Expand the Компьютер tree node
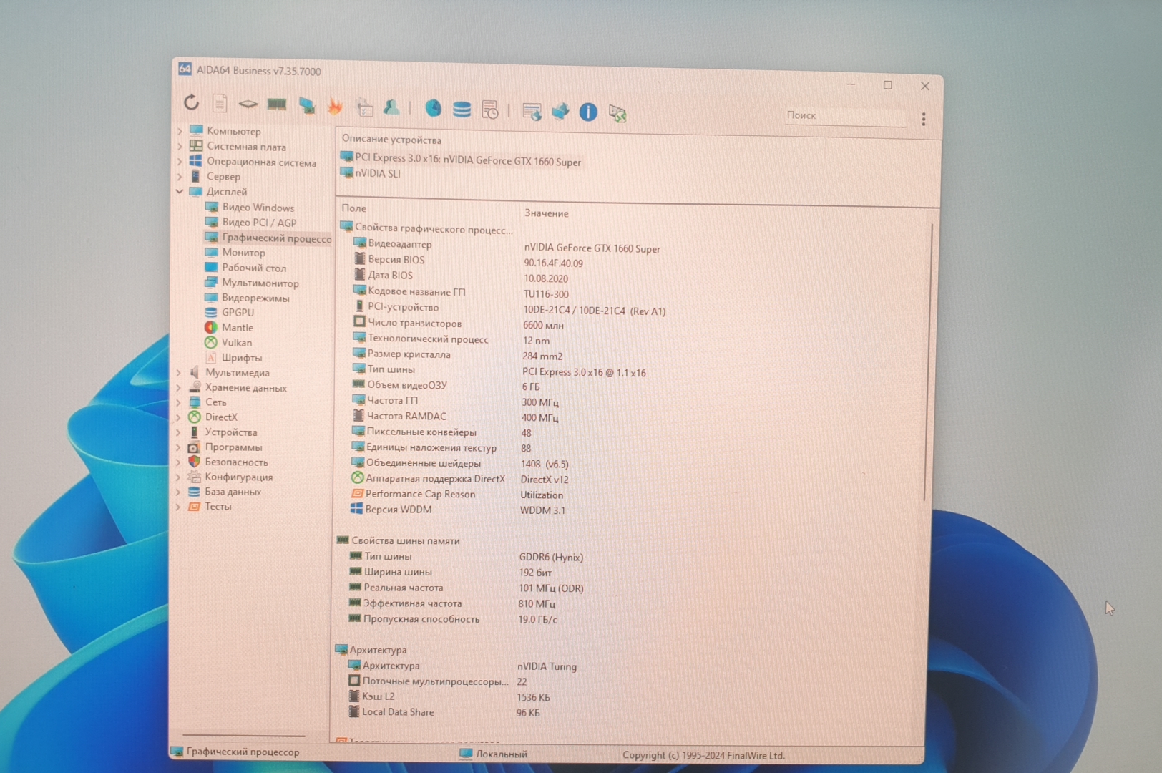 coord(180,131)
